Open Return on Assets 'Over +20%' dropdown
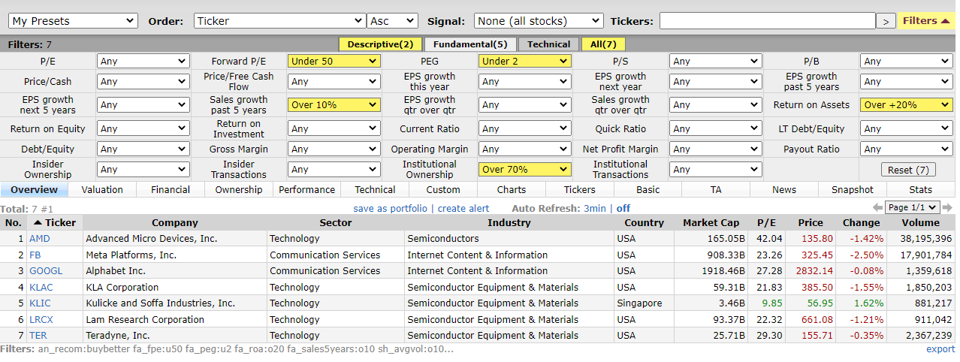Screen dimensions: 960x362 [x=906, y=105]
